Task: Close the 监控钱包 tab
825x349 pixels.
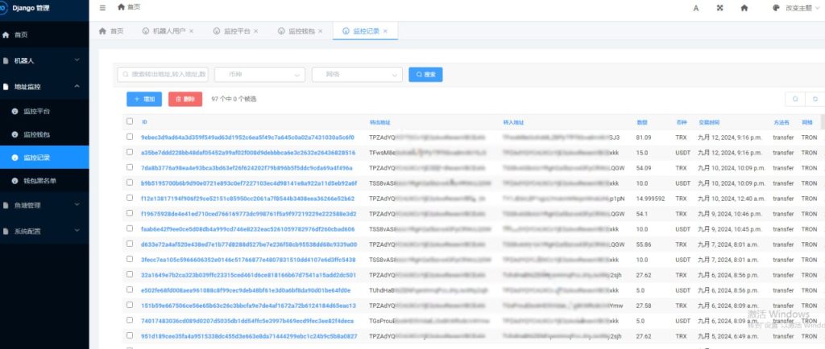Action: click(x=321, y=31)
